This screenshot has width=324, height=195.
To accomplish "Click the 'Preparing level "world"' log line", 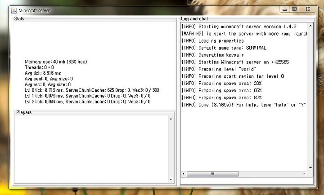I will coord(219,69).
